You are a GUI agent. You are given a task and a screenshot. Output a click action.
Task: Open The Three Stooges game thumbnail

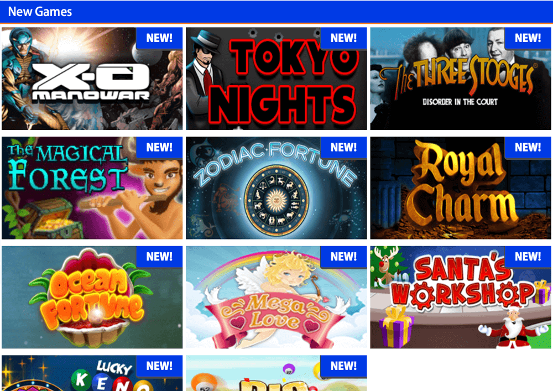pos(461,79)
